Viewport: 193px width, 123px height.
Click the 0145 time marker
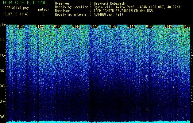[95, 26]
